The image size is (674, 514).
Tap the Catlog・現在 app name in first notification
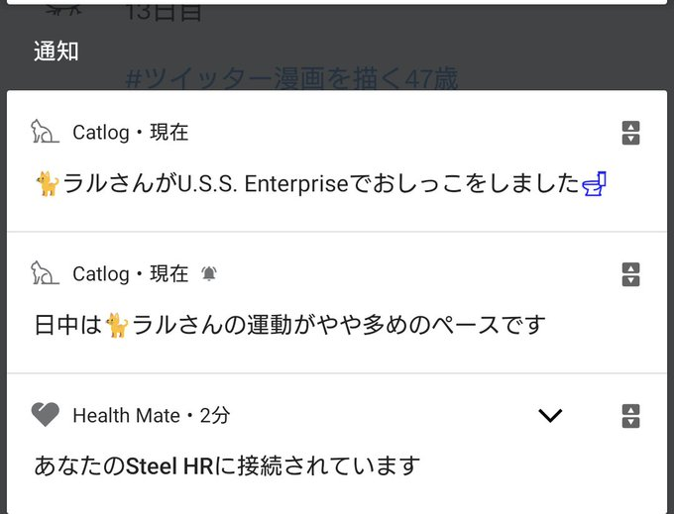130,133
